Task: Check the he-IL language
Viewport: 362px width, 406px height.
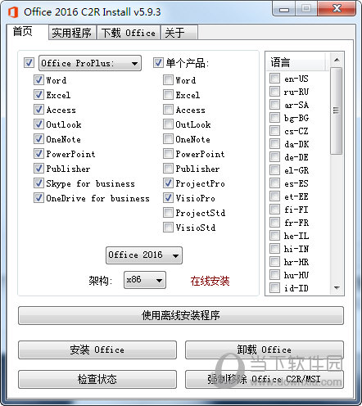Action: (x=274, y=235)
